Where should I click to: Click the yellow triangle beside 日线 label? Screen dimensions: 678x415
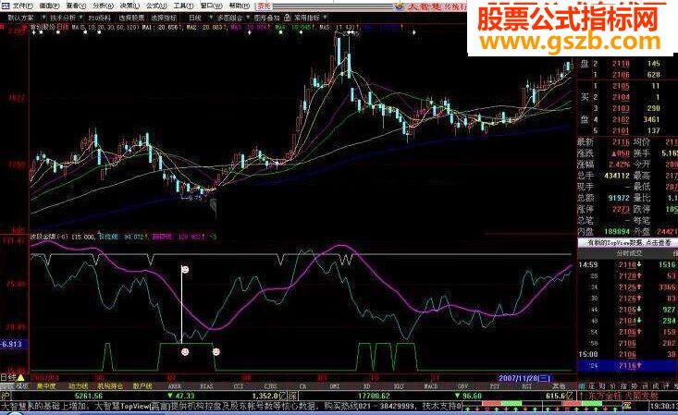(x=20, y=378)
